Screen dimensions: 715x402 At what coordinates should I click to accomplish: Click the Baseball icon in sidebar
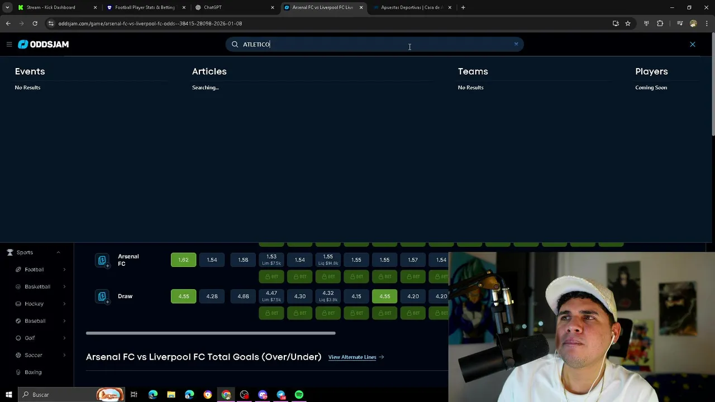[18, 321]
